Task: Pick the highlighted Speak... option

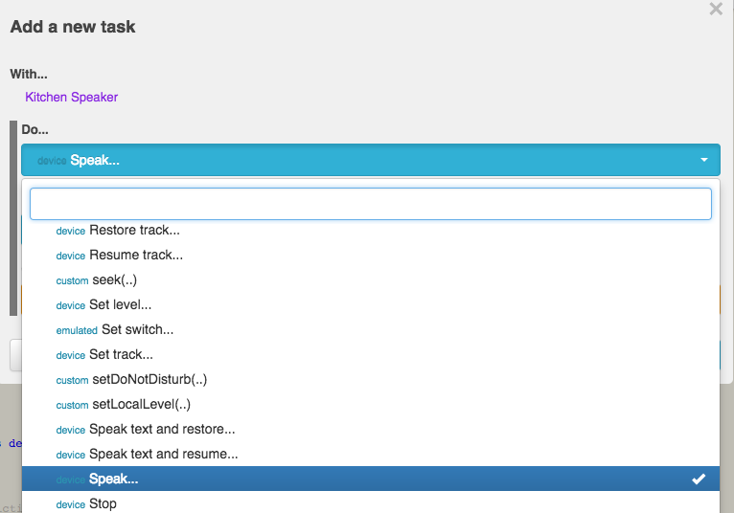Action: pyautogui.click(x=370, y=479)
